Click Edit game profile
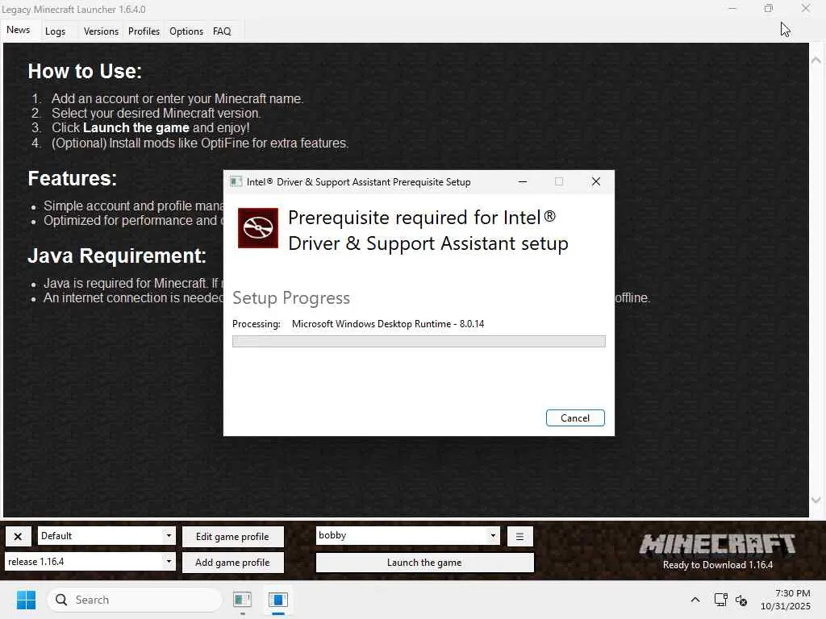The width and height of the screenshot is (826, 619). [232, 536]
